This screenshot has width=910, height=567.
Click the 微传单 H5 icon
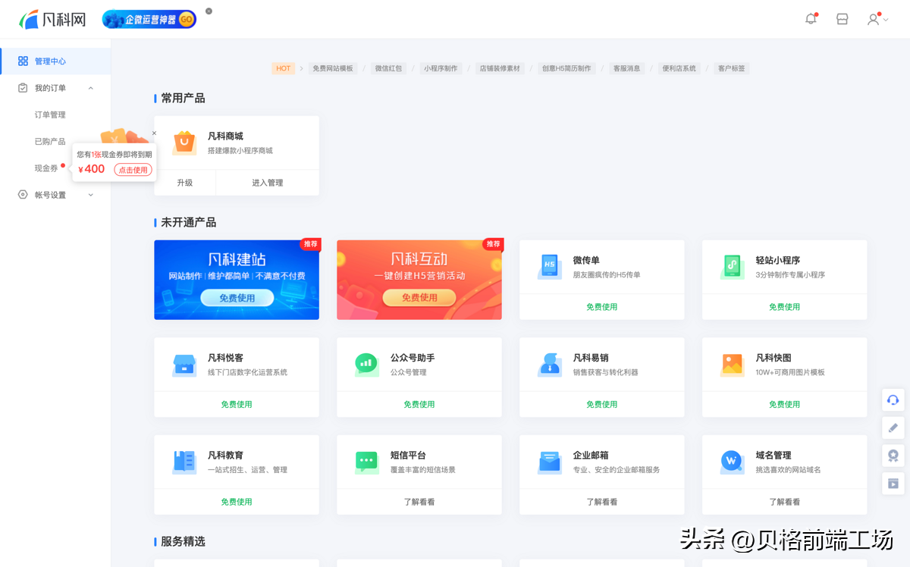[550, 267]
